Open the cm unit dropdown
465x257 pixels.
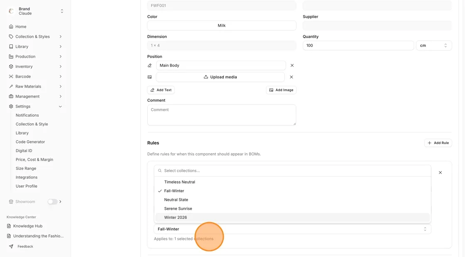click(434, 45)
